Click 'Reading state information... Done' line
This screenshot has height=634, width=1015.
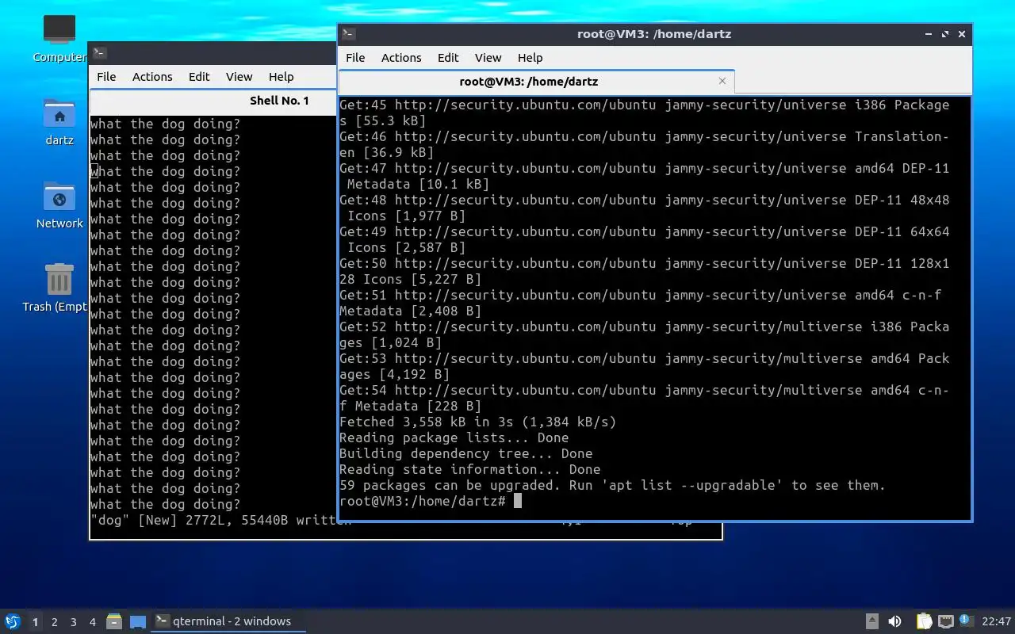click(x=469, y=469)
